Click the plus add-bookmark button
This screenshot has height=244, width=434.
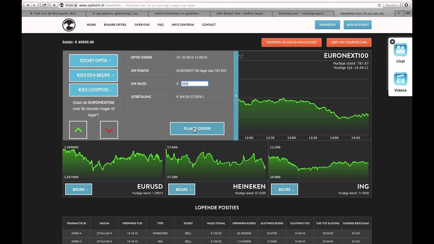click(x=54, y=5)
